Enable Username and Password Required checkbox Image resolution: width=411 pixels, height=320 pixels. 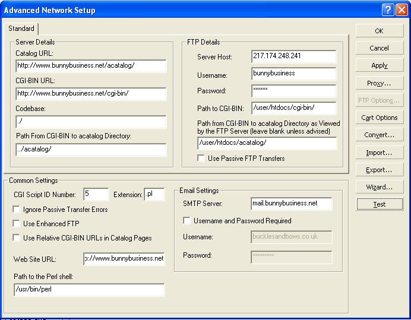pos(186,221)
